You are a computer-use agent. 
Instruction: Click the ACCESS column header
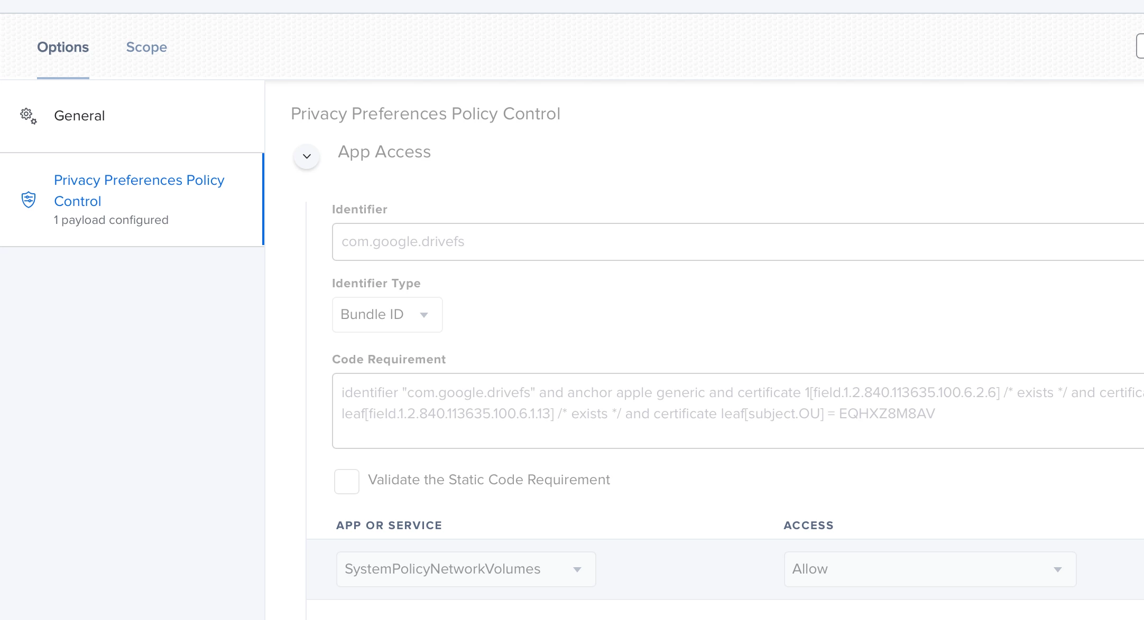pos(808,525)
